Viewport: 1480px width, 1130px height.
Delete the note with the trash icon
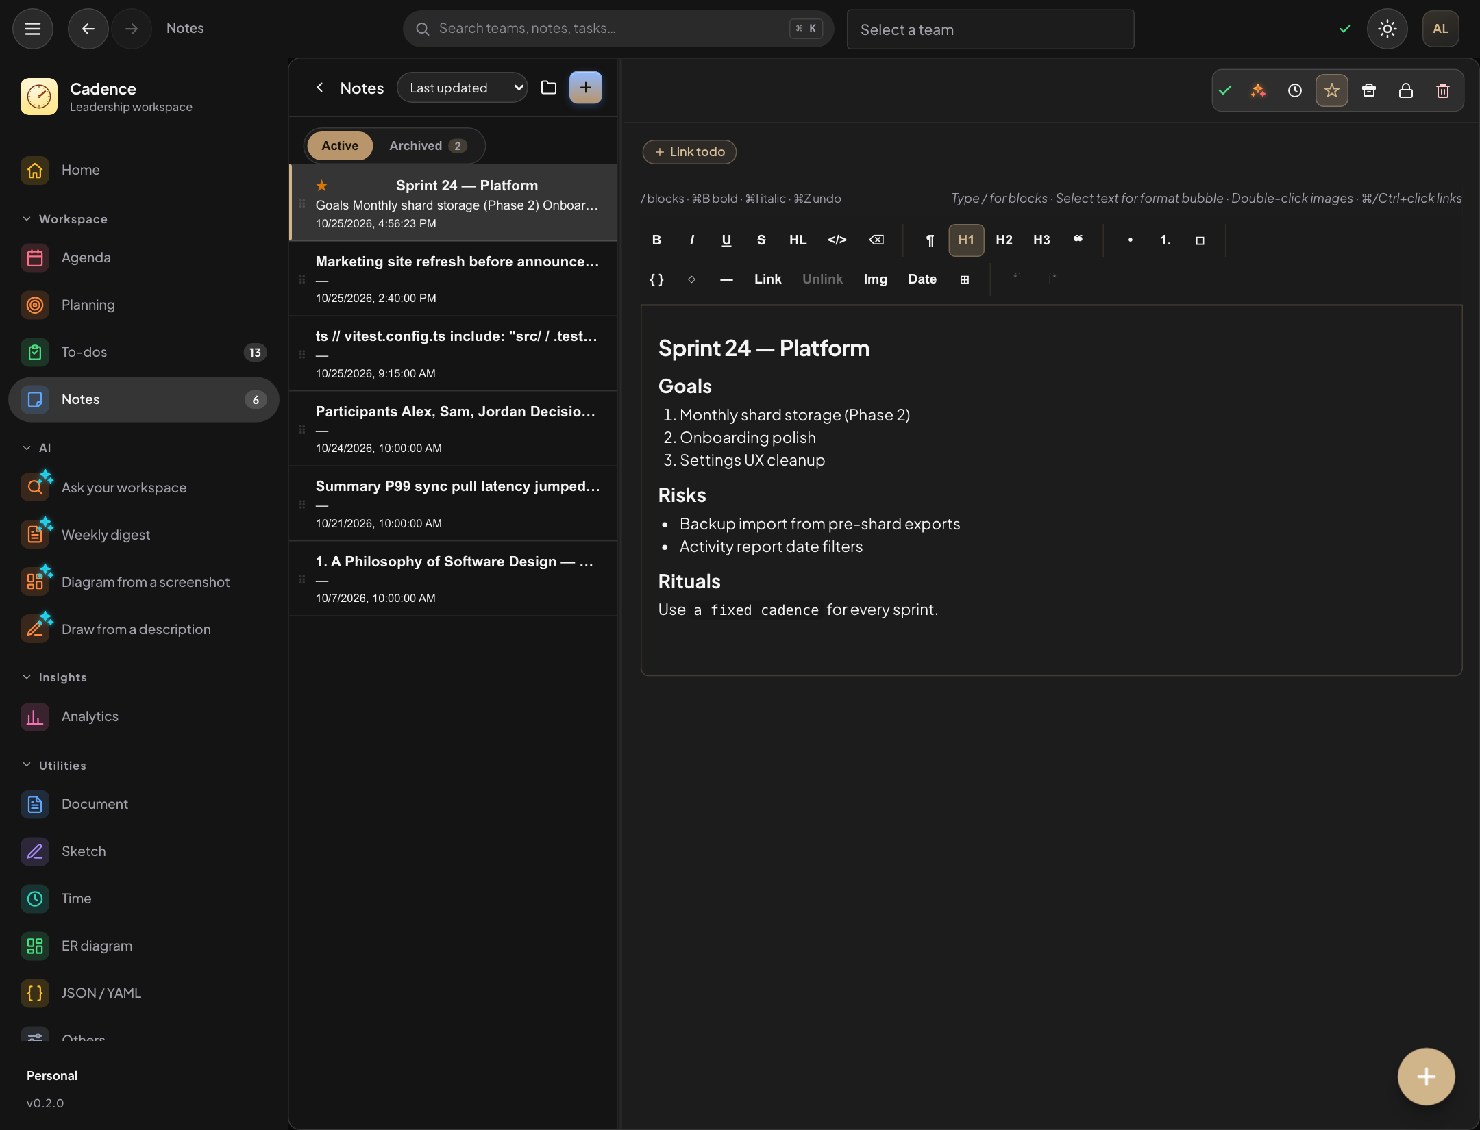1443,90
